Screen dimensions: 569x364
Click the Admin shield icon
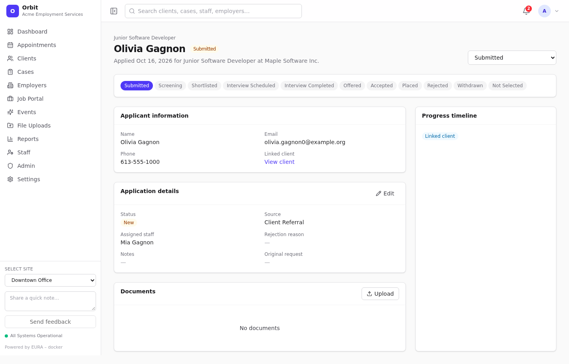[x=10, y=166]
